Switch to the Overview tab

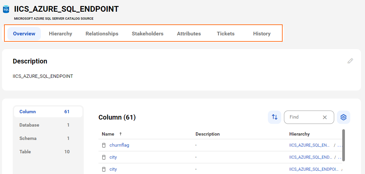click(x=24, y=34)
